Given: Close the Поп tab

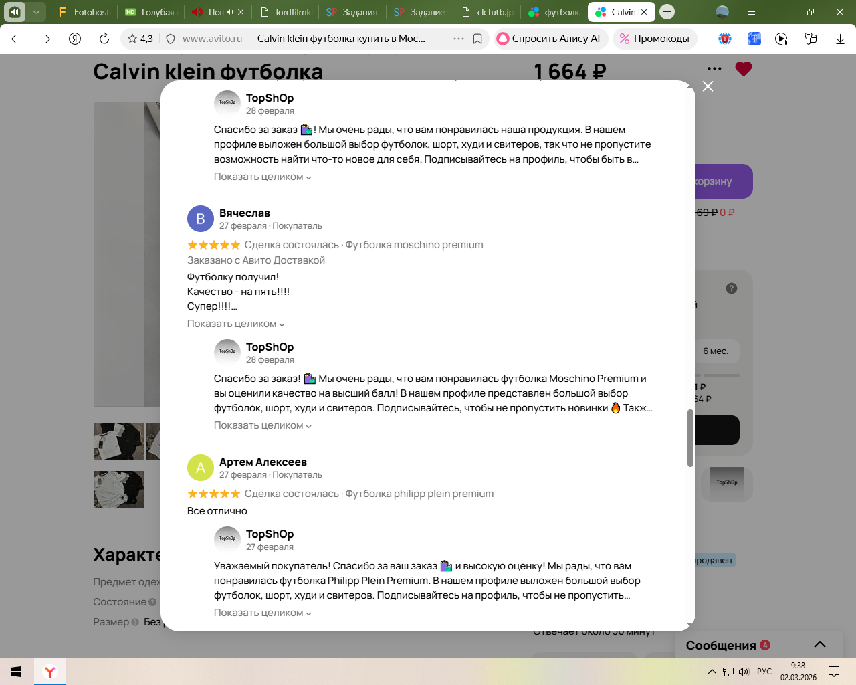Looking at the screenshot, I should tap(241, 12).
